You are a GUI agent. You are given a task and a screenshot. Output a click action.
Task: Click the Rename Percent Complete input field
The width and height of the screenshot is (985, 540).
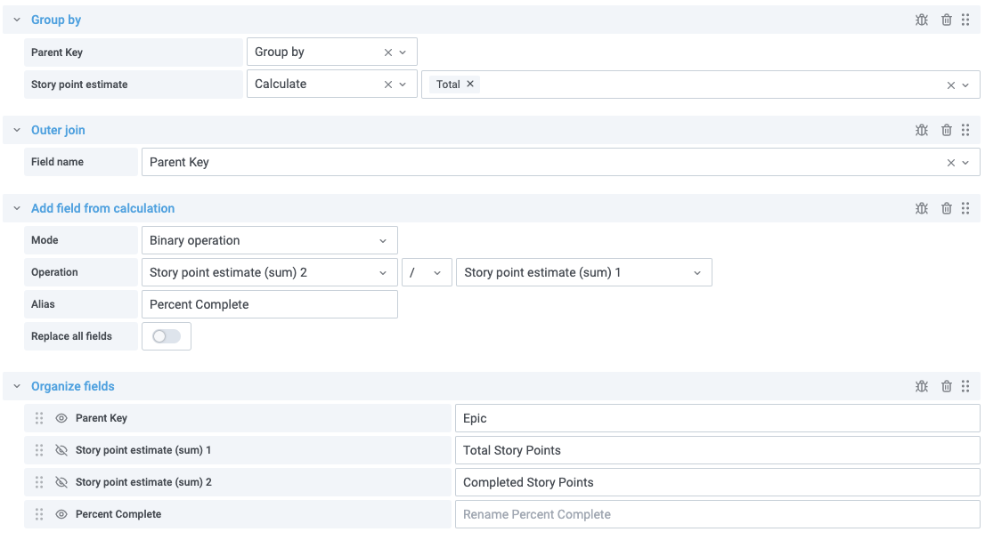pos(712,513)
